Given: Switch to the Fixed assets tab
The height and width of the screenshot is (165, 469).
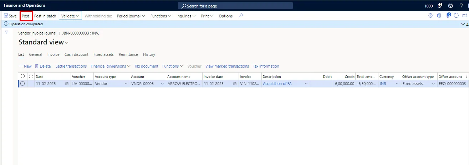Looking at the screenshot, I should 103,54.
